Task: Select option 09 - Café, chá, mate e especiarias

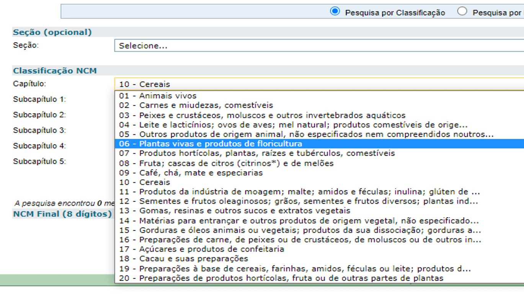Action: click(x=230, y=172)
